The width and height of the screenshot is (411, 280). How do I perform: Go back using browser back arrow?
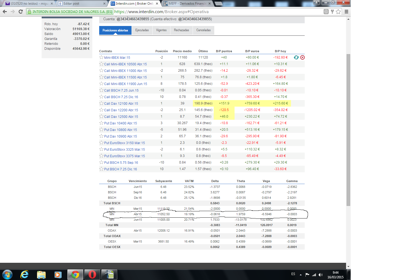point(5,11)
